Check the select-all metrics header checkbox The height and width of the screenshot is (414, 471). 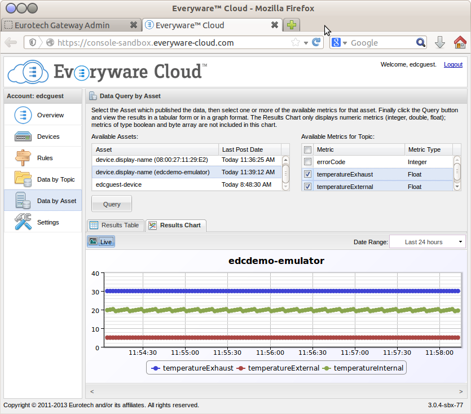pos(307,149)
